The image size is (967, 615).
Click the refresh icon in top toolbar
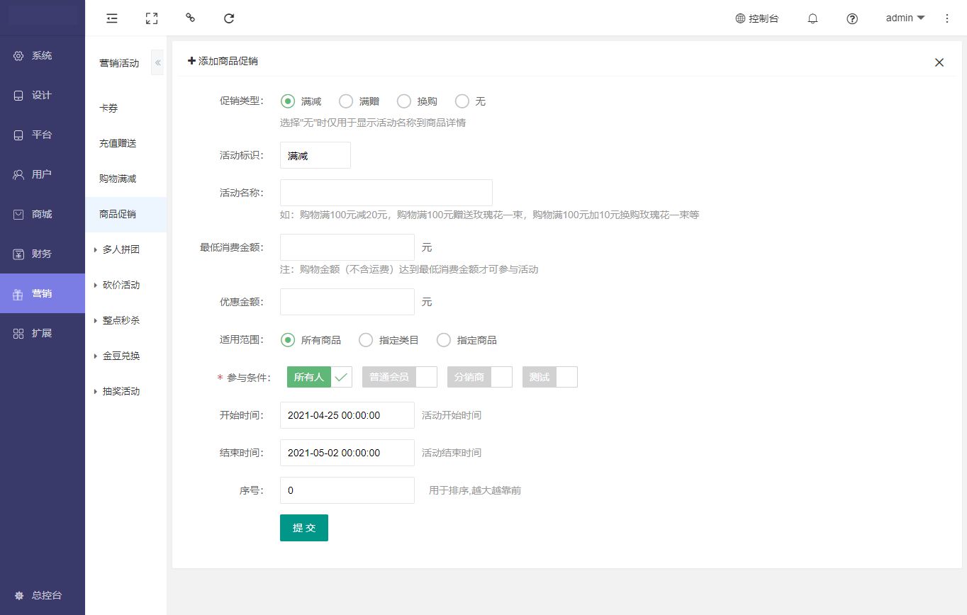[x=229, y=18]
